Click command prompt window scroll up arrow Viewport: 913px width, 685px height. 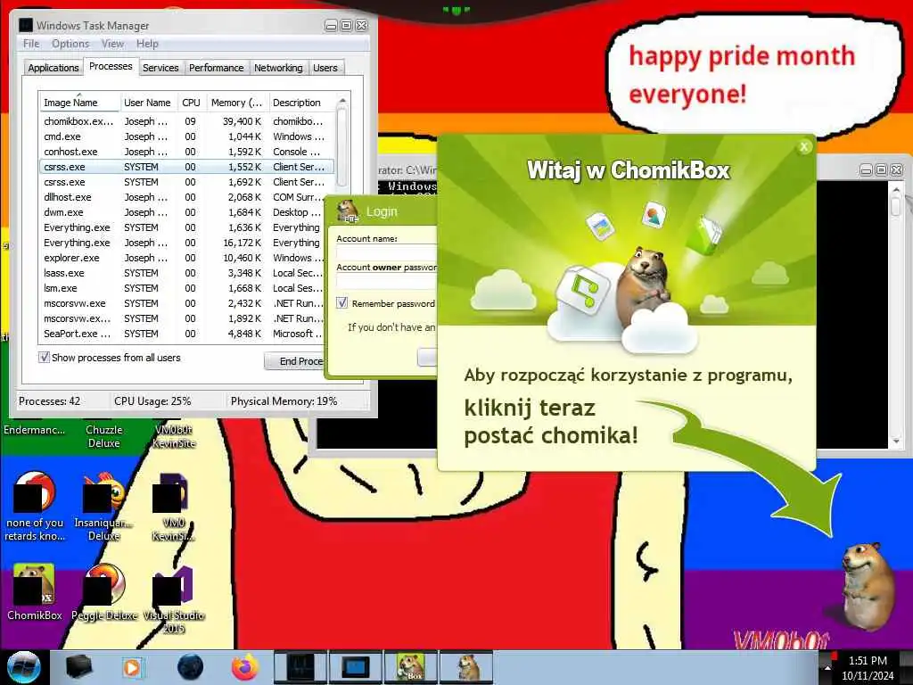click(x=896, y=190)
